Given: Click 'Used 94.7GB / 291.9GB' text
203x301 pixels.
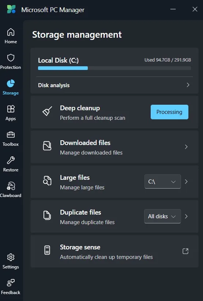Looking at the screenshot, I should click(168, 60).
